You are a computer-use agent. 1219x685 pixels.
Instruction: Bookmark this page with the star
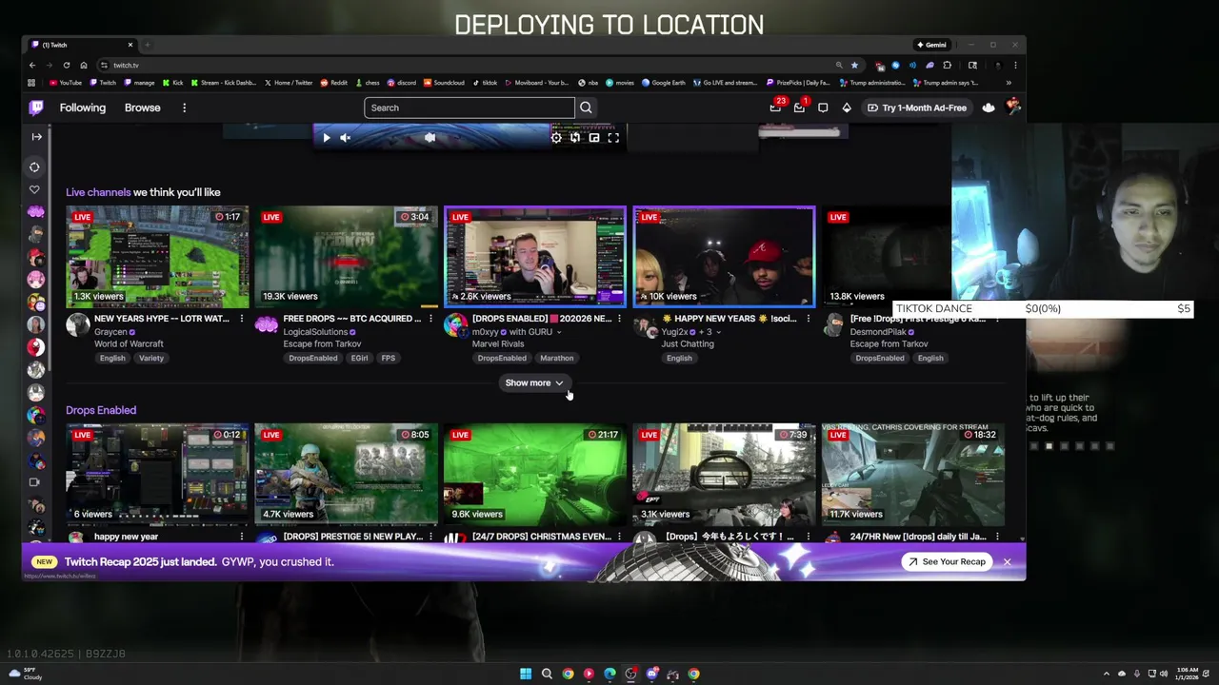[x=854, y=65]
